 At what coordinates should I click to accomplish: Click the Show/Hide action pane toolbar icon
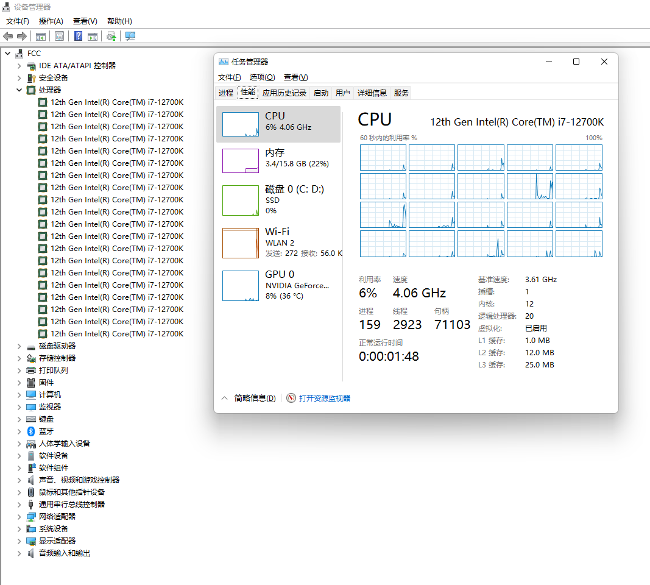click(93, 36)
